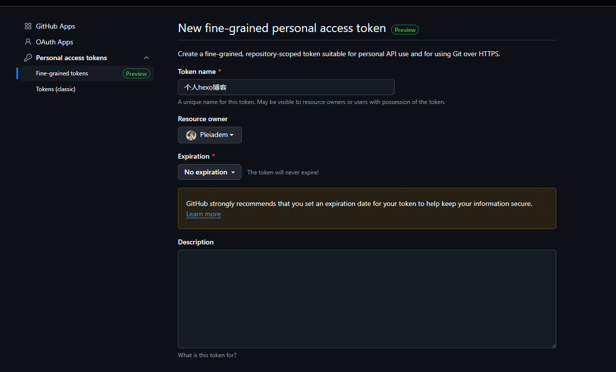Click the GitHub Apps grid icon
Screen dimensions: 616x372
(28, 26)
